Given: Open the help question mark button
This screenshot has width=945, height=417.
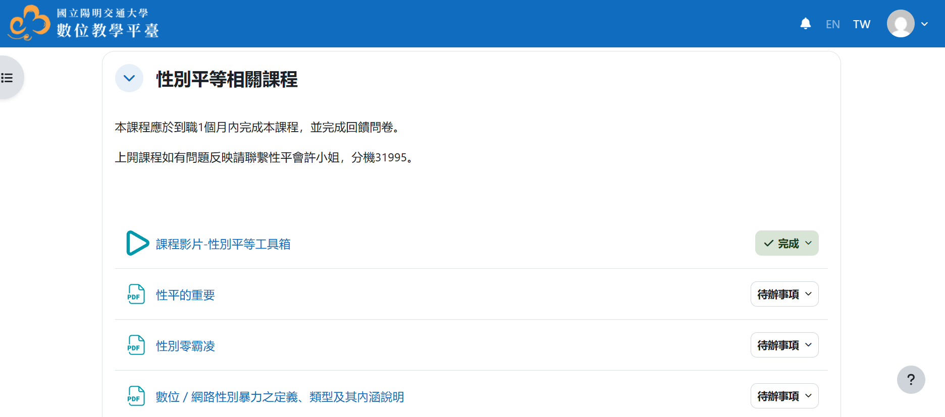Looking at the screenshot, I should coord(911,380).
